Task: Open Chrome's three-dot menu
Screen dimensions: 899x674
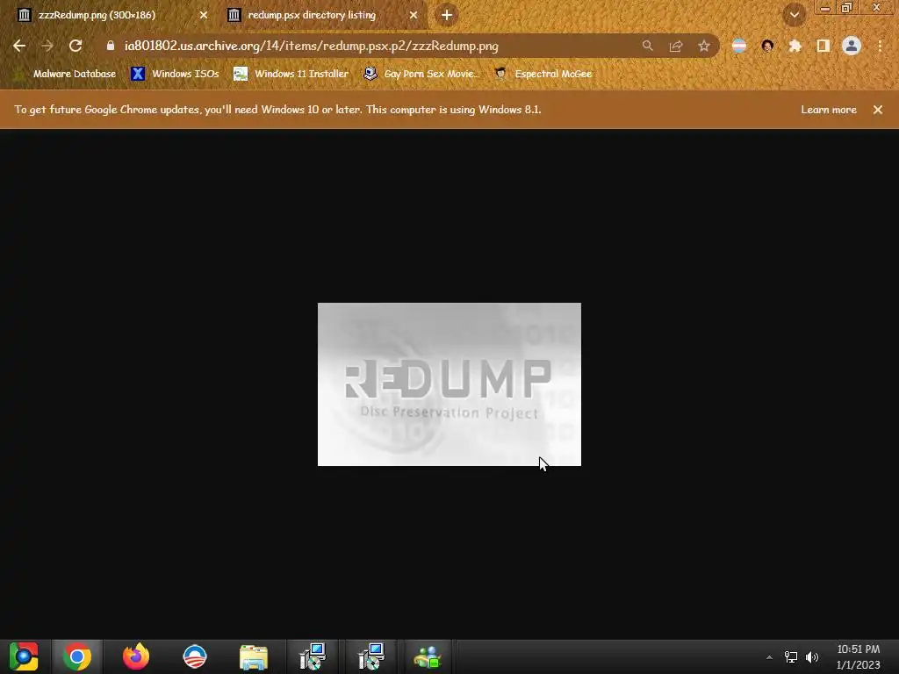Action: [880, 46]
